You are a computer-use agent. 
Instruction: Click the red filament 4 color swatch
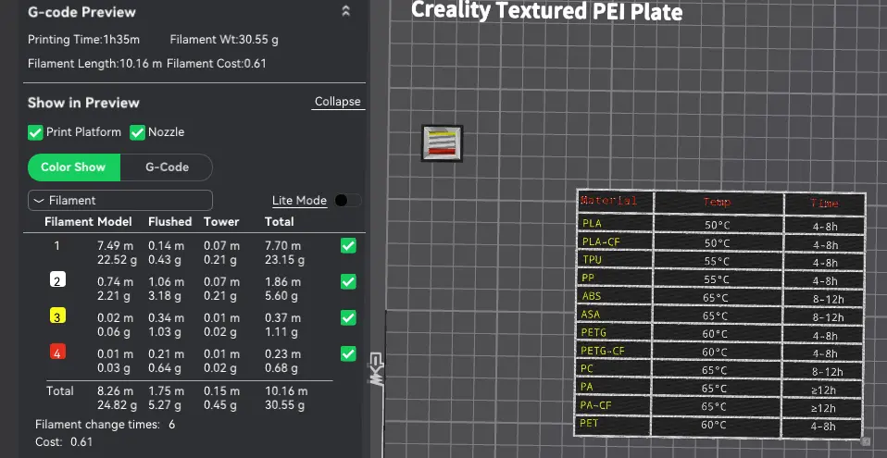pos(57,352)
